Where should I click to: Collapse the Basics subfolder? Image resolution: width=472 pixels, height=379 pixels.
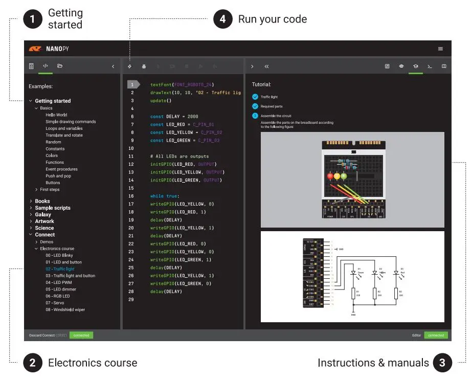pos(36,108)
